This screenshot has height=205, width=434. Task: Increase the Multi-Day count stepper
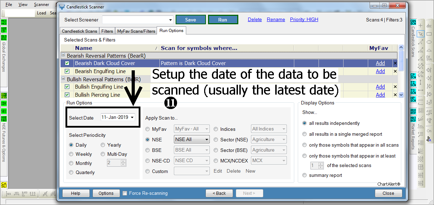click(123, 161)
